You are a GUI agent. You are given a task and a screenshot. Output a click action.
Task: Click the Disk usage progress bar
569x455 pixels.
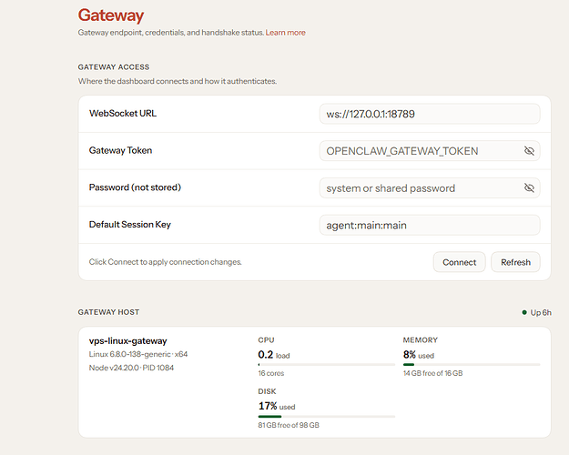pos(327,416)
